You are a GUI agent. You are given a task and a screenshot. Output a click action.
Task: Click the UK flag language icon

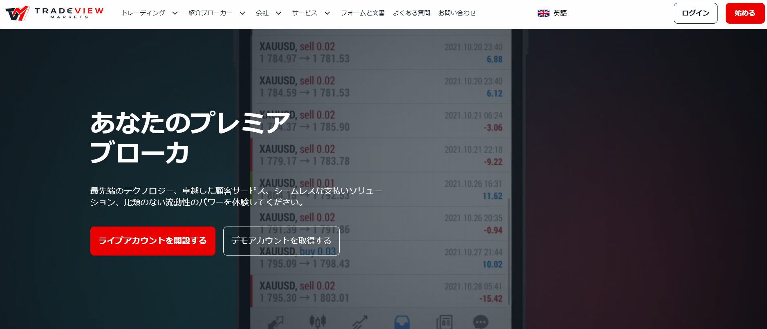(x=543, y=13)
